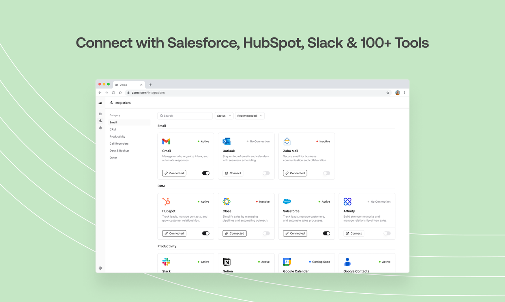Close the Zams browser tab
Image resolution: width=505 pixels, height=302 pixels.
141,85
